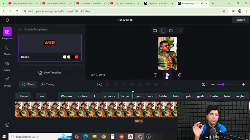
Task: Click the emoji icon in timeline toolbar
Action: [148, 85]
